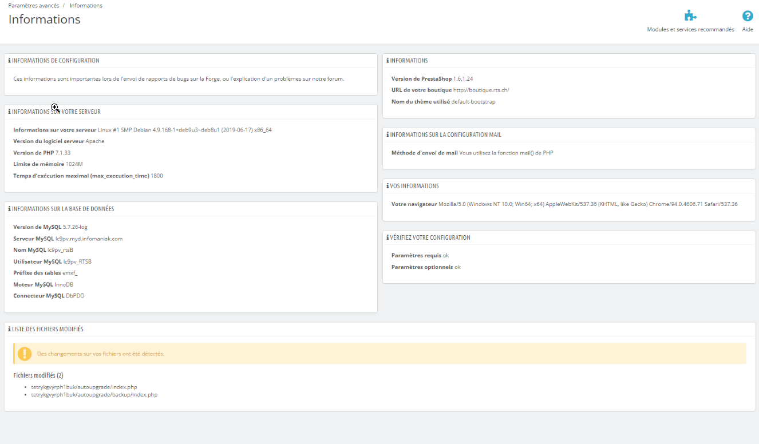Click Informations sur votre serveur panel heading
Screen dimensions: 759x444
click(x=56, y=112)
